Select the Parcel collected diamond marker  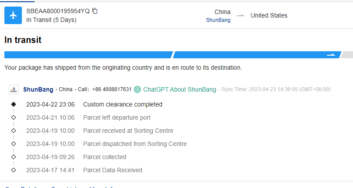(14, 157)
